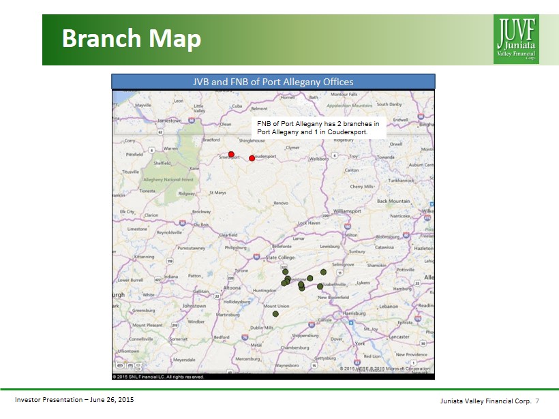Click the "Jamestown" map label
This screenshot has width=559, height=419.
(169, 121)
